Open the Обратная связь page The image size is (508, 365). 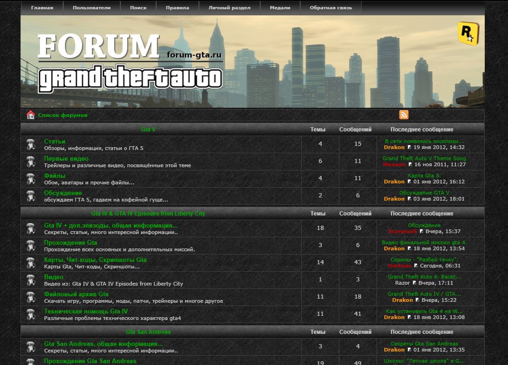point(330,8)
